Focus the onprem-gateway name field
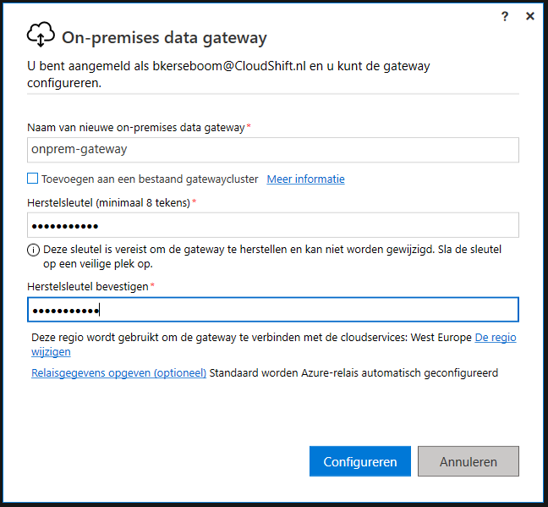The image size is (548, 507). [273, 150]
